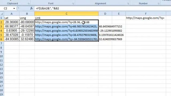Screen dimensions: 171x96
Task: Click the Select All corner triangle
Action: click(x=2, y=14)
